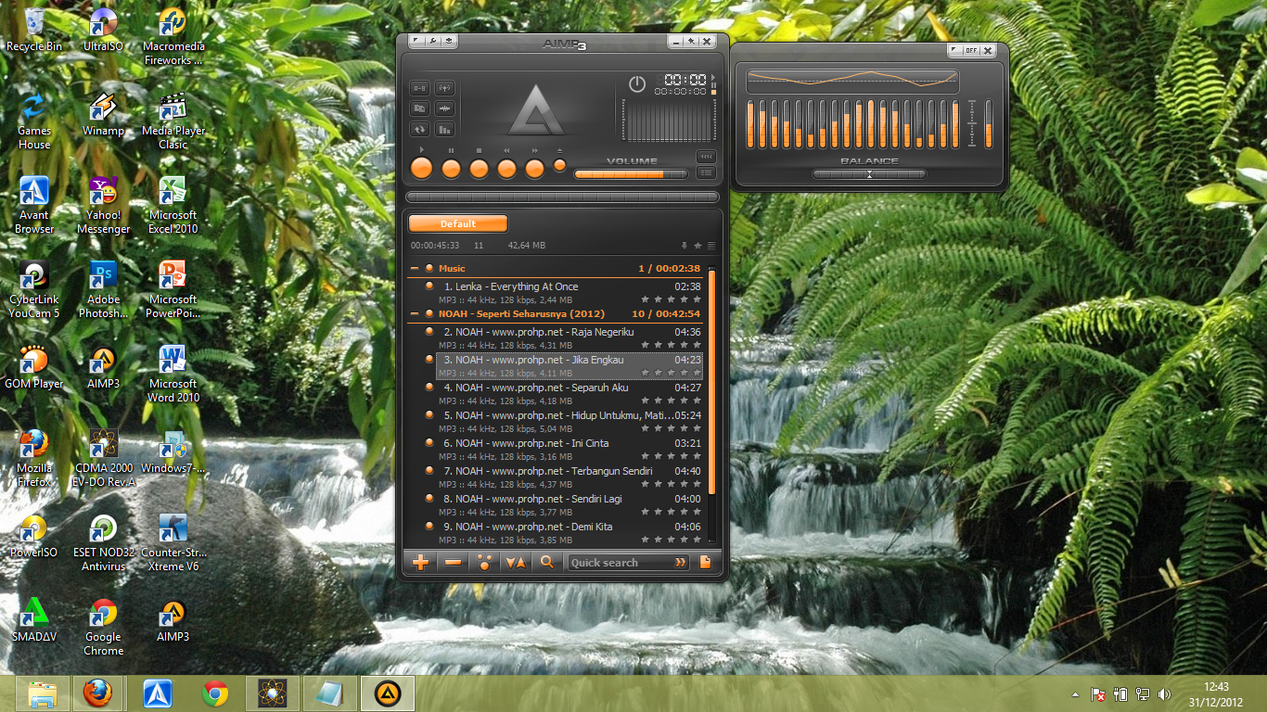The image size is (1267, 712).
Task: Open the playlist file management icon
Action: click(x=706, y=562)
